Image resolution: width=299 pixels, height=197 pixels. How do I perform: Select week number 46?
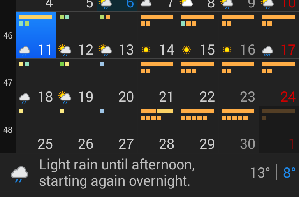pyautogui.click(x=8, y=36)
